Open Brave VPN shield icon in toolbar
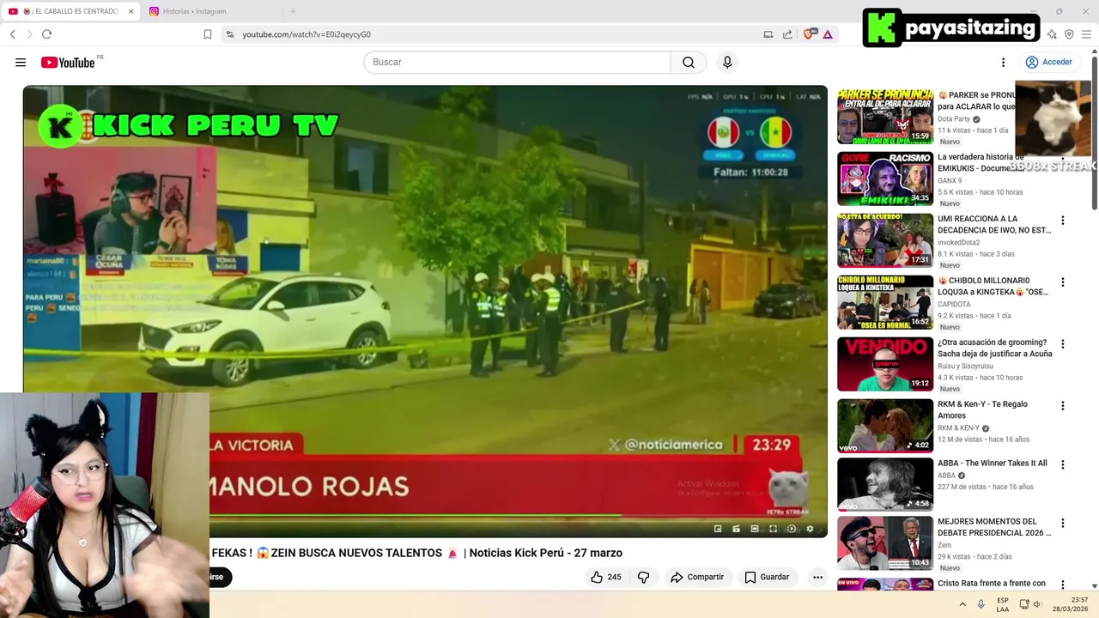This screenshot has height=618, width=1099. click(1069, 34)
